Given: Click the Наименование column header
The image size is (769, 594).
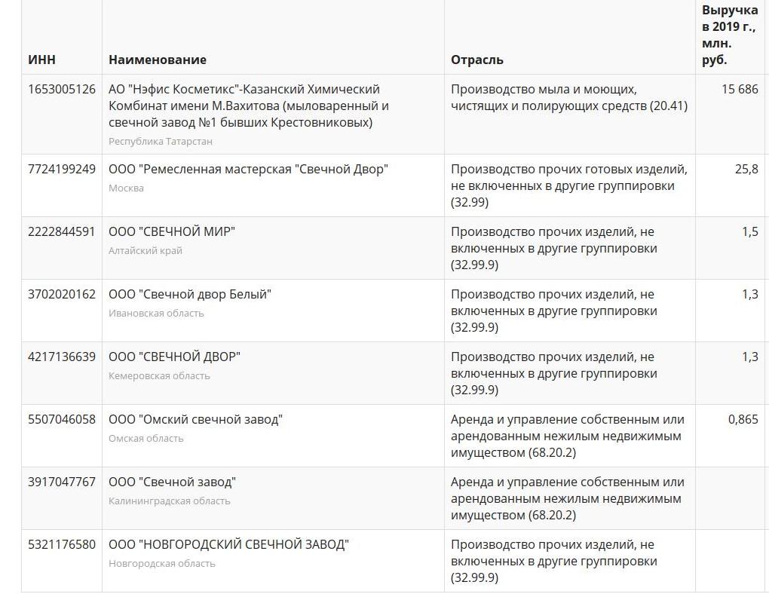Looking at the screenshot, I should tap(158, 60).
